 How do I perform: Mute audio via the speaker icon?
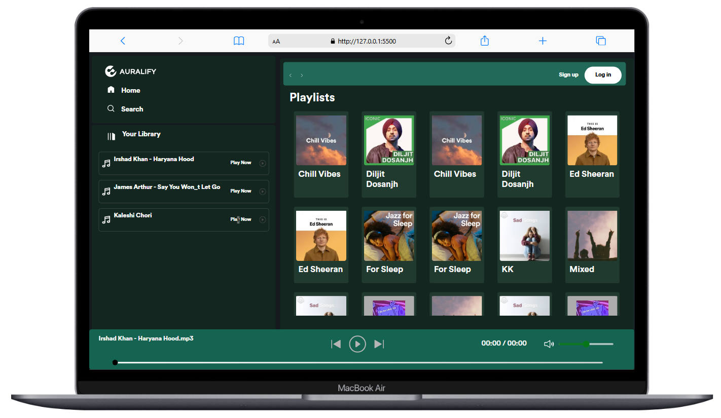[x=549, y=344]
